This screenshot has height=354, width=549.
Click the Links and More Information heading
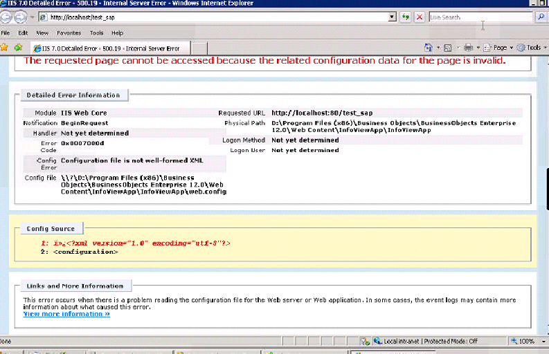[x=75, y=286]
